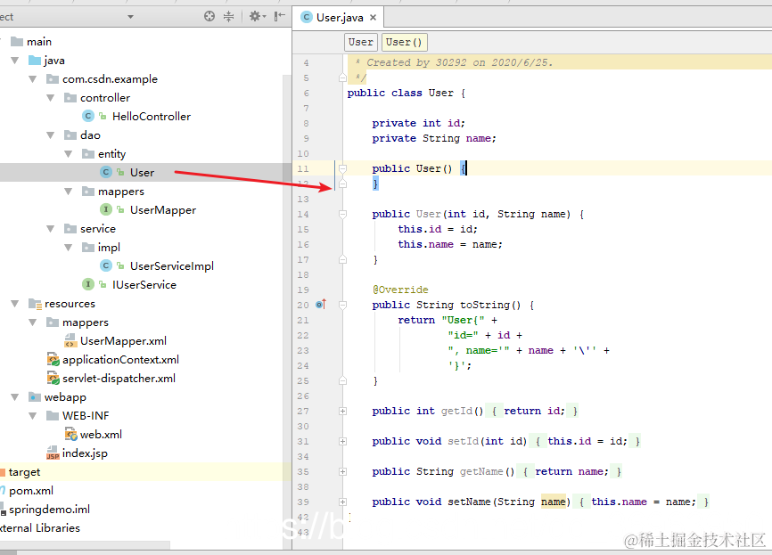This screenshot has height=555, width=772.
Task: Collapse the java source folder
Action: click(15, 61)
